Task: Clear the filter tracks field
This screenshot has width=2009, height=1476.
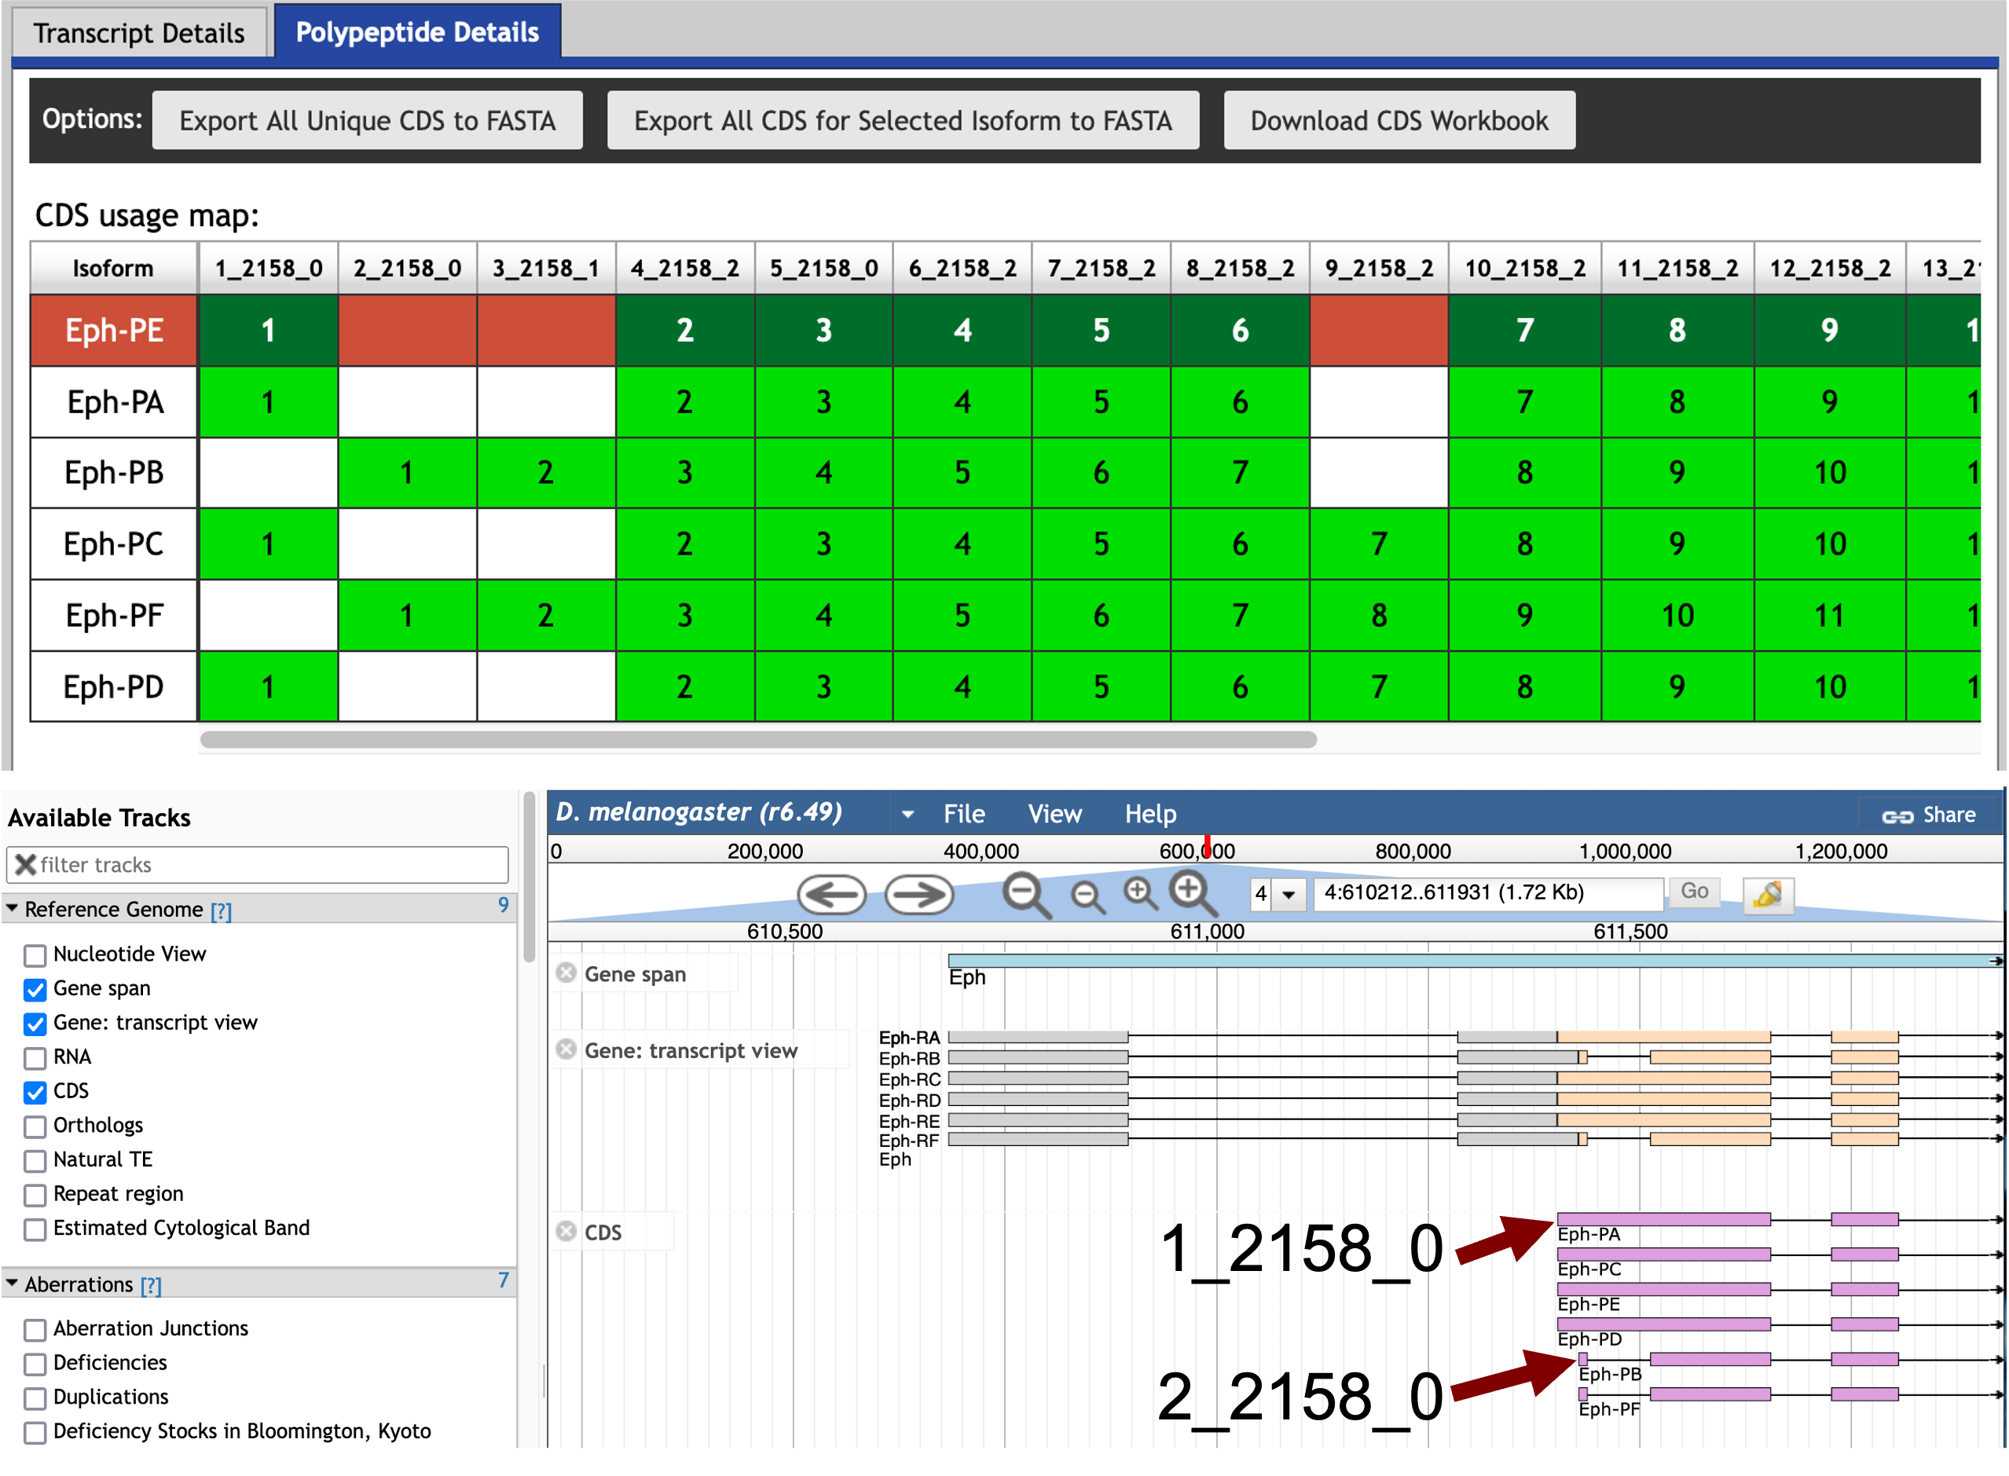Action: [25, 864]
